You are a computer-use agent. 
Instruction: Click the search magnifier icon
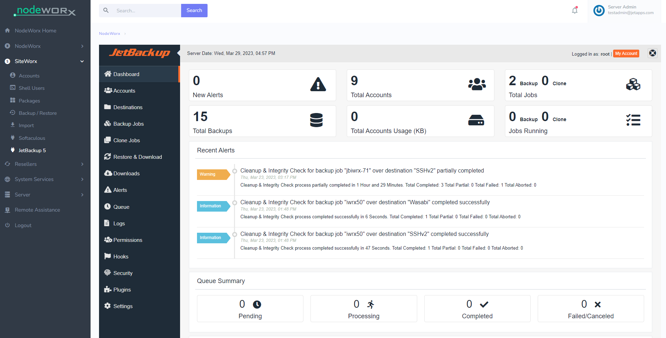(106, 10)
